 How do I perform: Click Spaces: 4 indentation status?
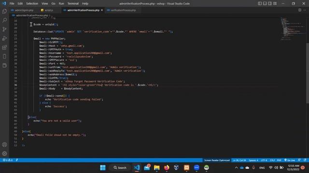tap(253, 160)
